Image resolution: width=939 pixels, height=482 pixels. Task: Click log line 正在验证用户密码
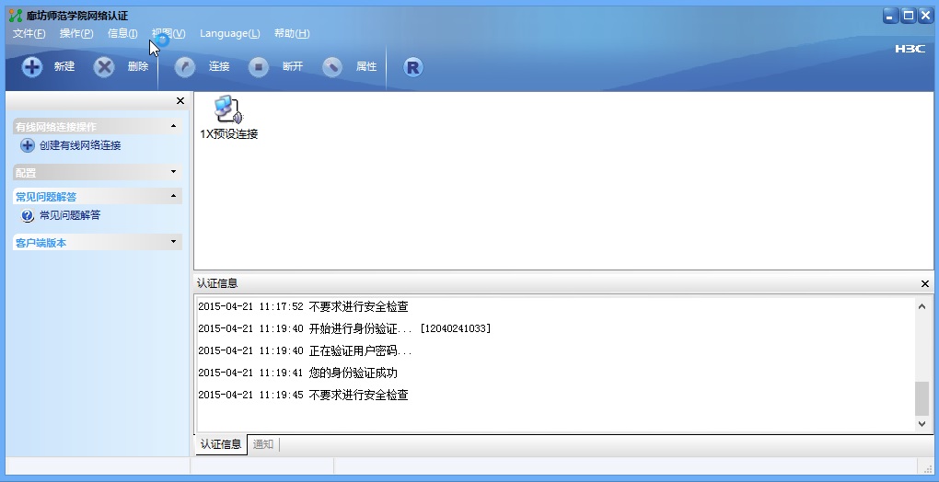click(x=305, y=351)
